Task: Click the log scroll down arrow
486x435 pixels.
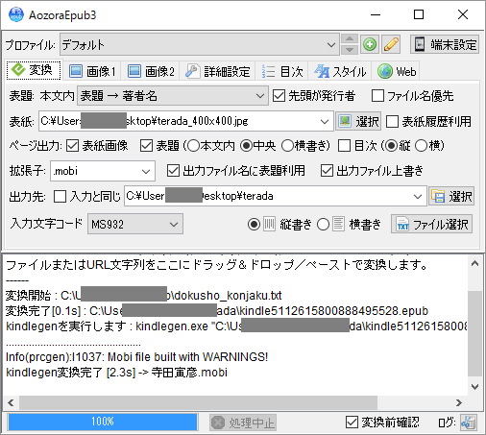Action: point(475,387)
